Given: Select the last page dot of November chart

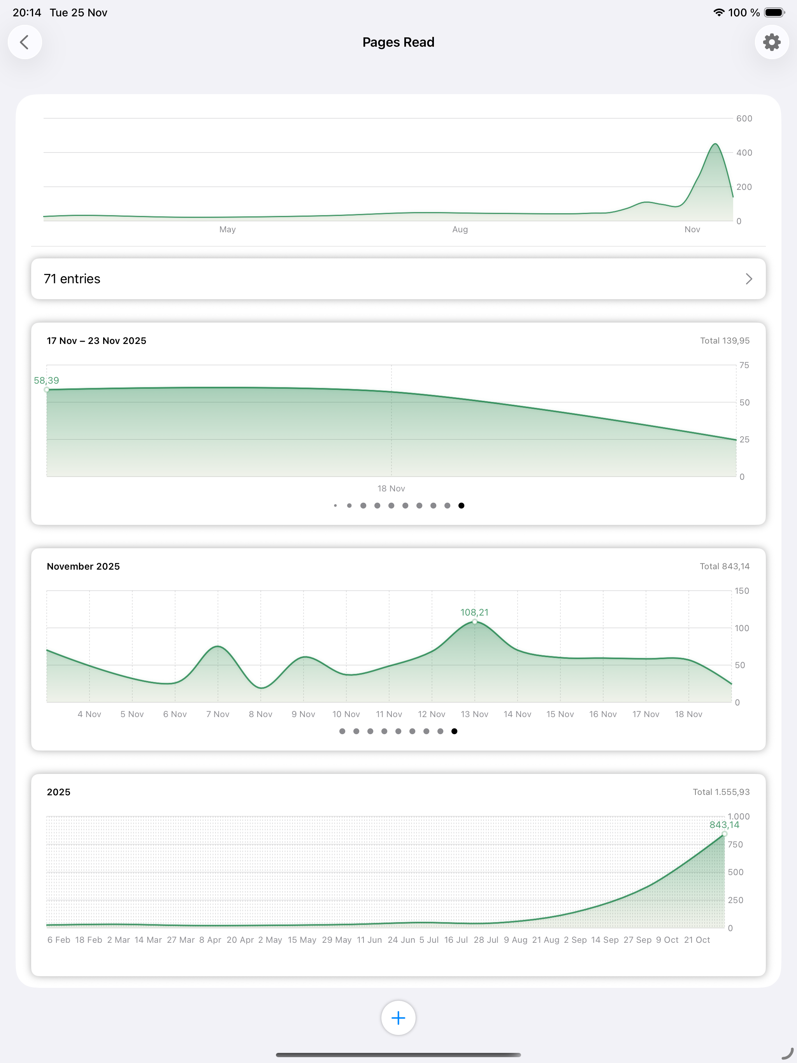Looking at the screenshot, I should click(x=454, y=731).
